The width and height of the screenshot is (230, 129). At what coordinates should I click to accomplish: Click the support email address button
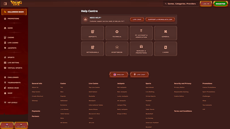(160, 19)
